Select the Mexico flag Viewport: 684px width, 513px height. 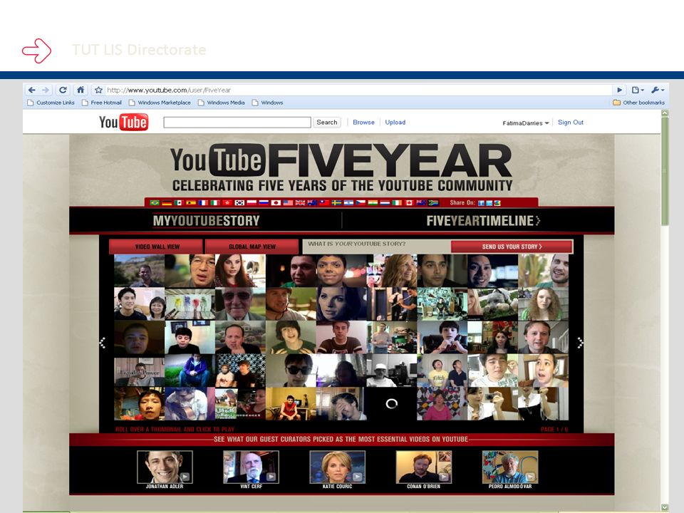click(x=179, y=203)
